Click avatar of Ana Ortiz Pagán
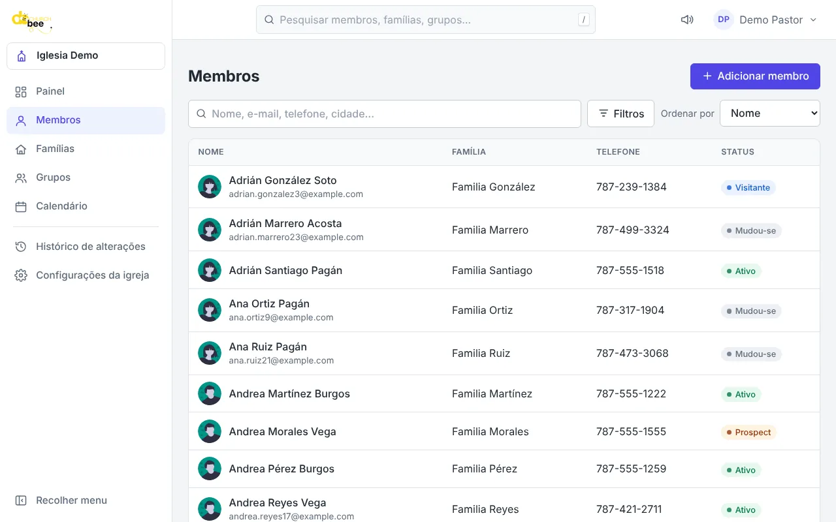 tap(210, 310)
